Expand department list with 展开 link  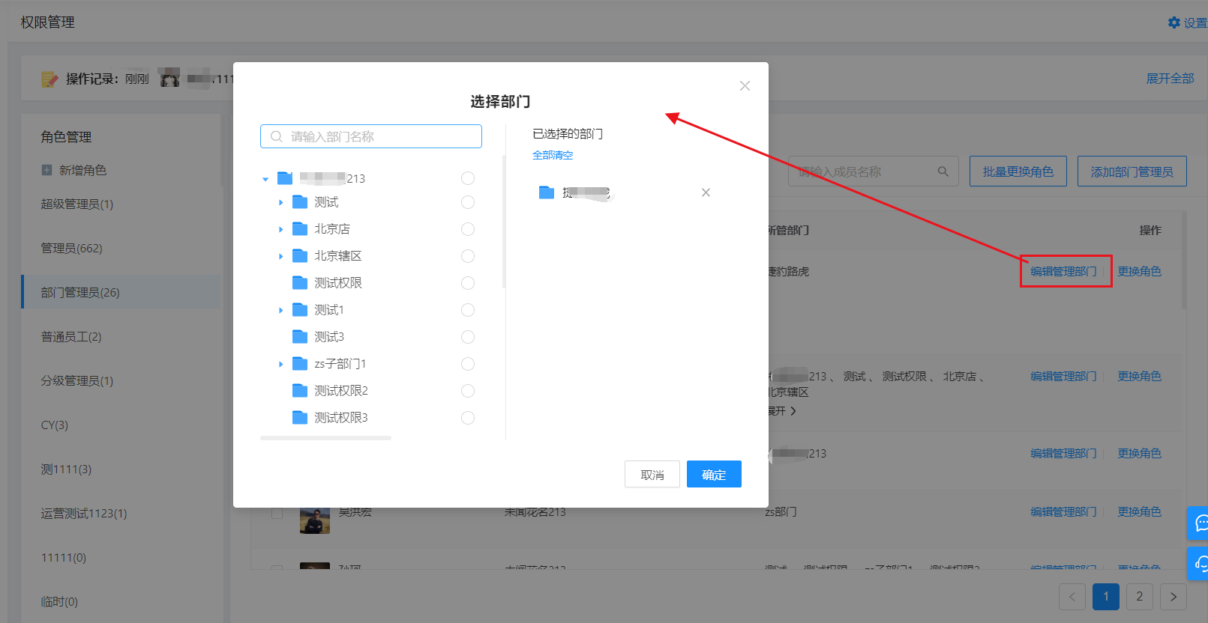pos(781,411)
